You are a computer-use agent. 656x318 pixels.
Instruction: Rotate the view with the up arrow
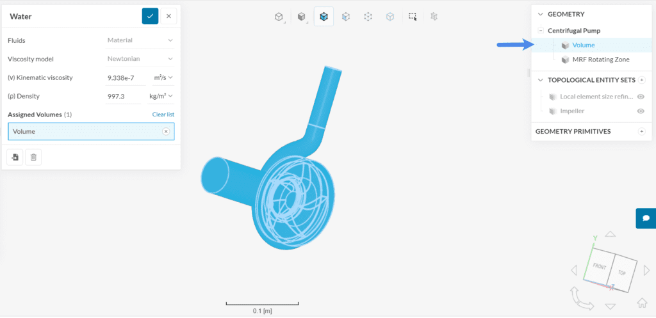pos(611,234)
